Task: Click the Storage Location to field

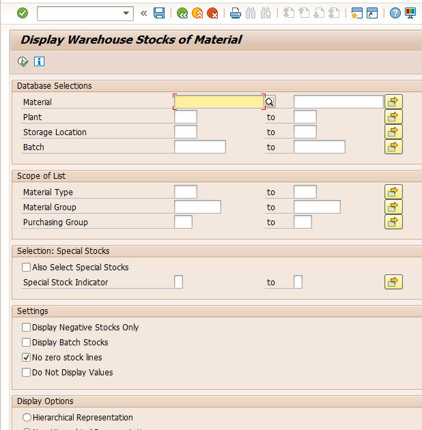Action: [x=305, y=132]
